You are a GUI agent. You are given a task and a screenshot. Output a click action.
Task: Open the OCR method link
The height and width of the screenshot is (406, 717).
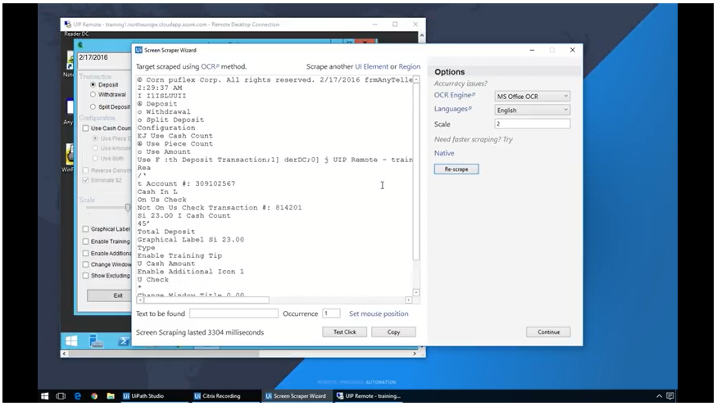pos(210,66)
